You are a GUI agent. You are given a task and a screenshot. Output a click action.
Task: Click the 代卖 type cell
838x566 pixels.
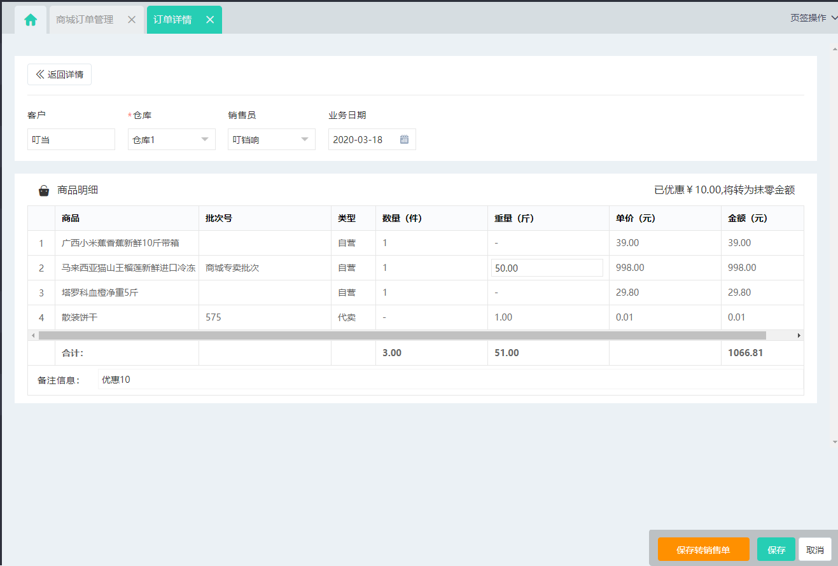(x=353, y=317)
